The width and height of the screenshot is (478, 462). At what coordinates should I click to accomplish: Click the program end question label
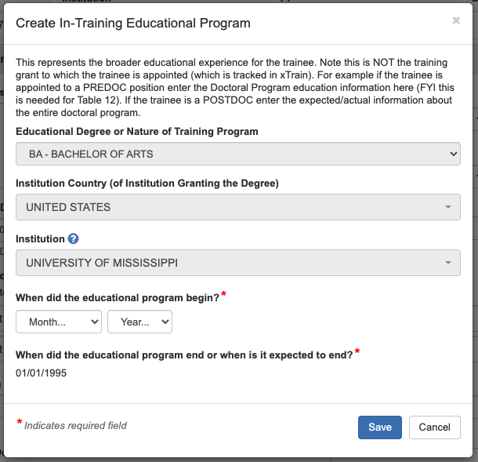[184, 355]
